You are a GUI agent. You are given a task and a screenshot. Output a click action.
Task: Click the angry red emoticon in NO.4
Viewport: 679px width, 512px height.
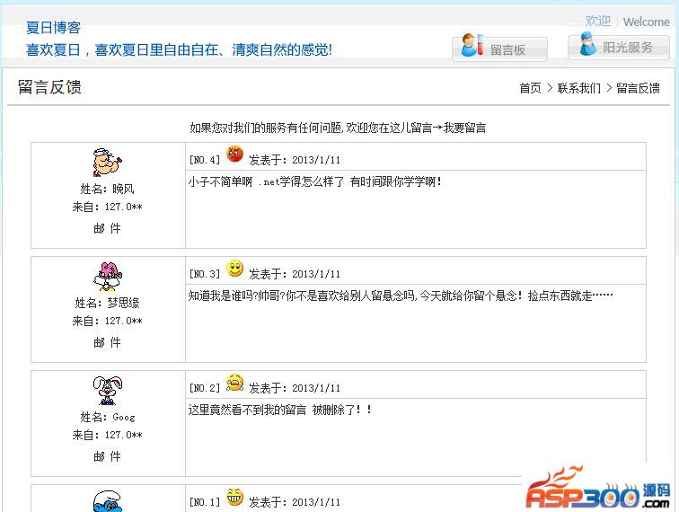[x=234, y=154]
